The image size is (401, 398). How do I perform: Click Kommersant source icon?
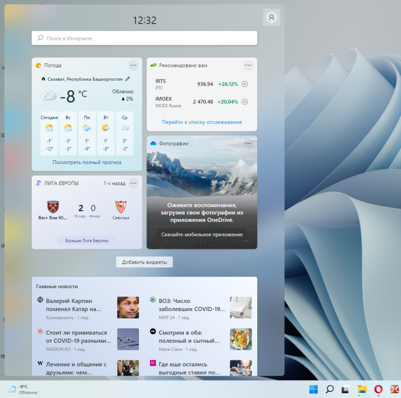(40, 299)
